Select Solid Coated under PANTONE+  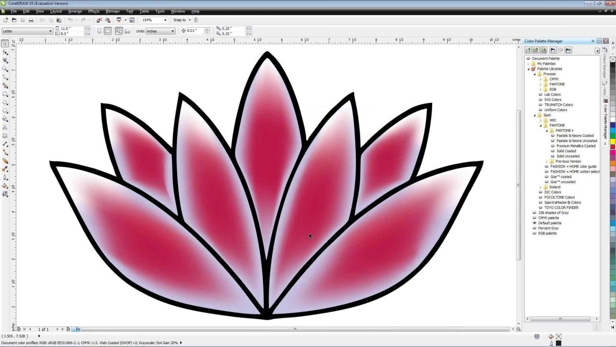pyautogui.click(x=566, y=151)
